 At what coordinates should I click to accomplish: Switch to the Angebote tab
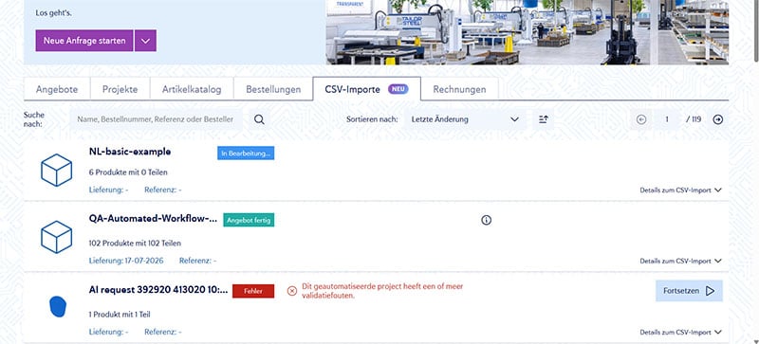tap(57, 89)
